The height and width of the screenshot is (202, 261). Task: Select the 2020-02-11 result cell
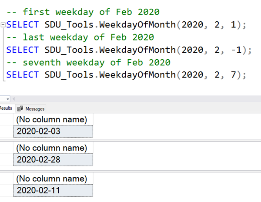[53, 190]
